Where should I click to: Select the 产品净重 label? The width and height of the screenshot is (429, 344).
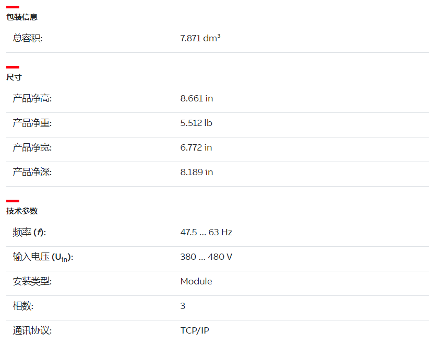pos(32,123)
